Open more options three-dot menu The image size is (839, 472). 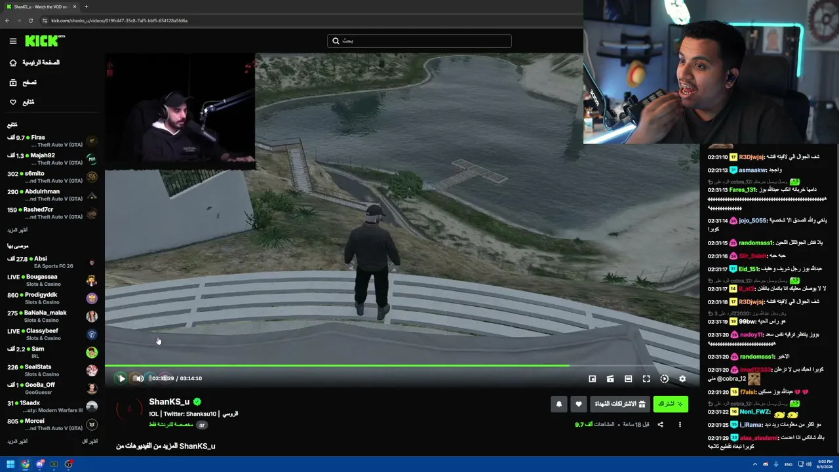(680, 425)
